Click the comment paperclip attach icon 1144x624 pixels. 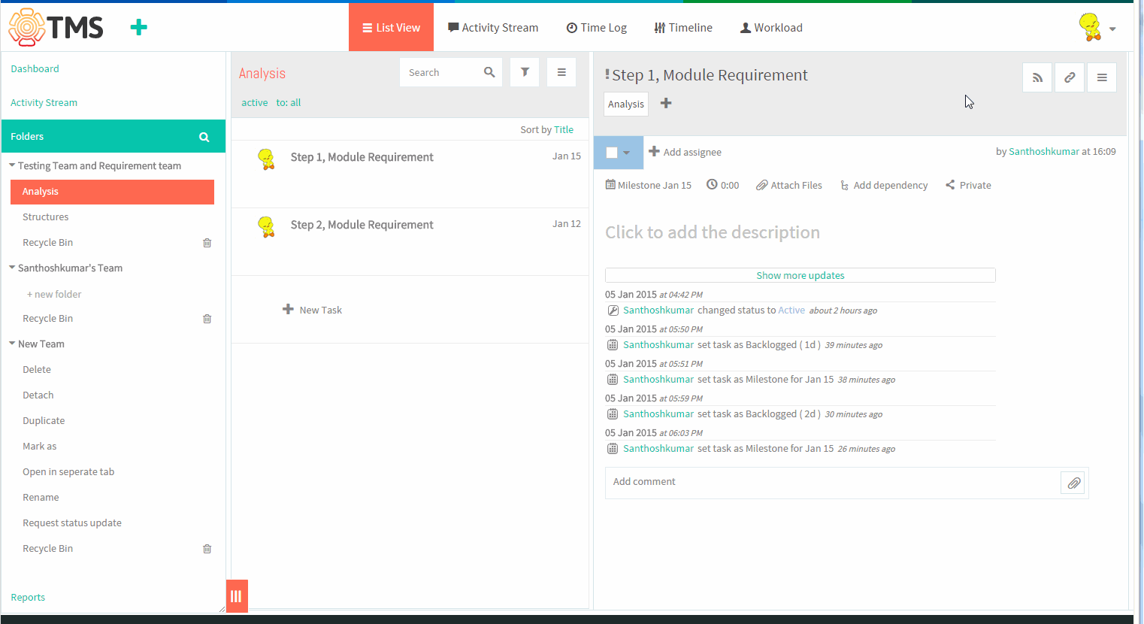[x=1073, y=483]
